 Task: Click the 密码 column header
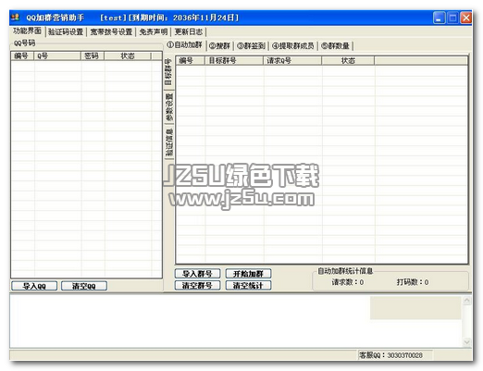pyautogui.click(x=93, y=56)
